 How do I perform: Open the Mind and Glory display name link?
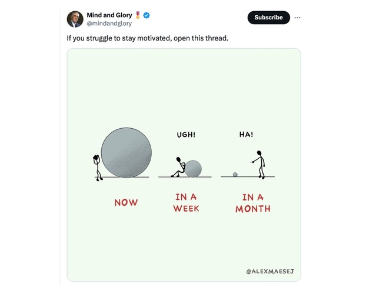(x=109, y=15)
